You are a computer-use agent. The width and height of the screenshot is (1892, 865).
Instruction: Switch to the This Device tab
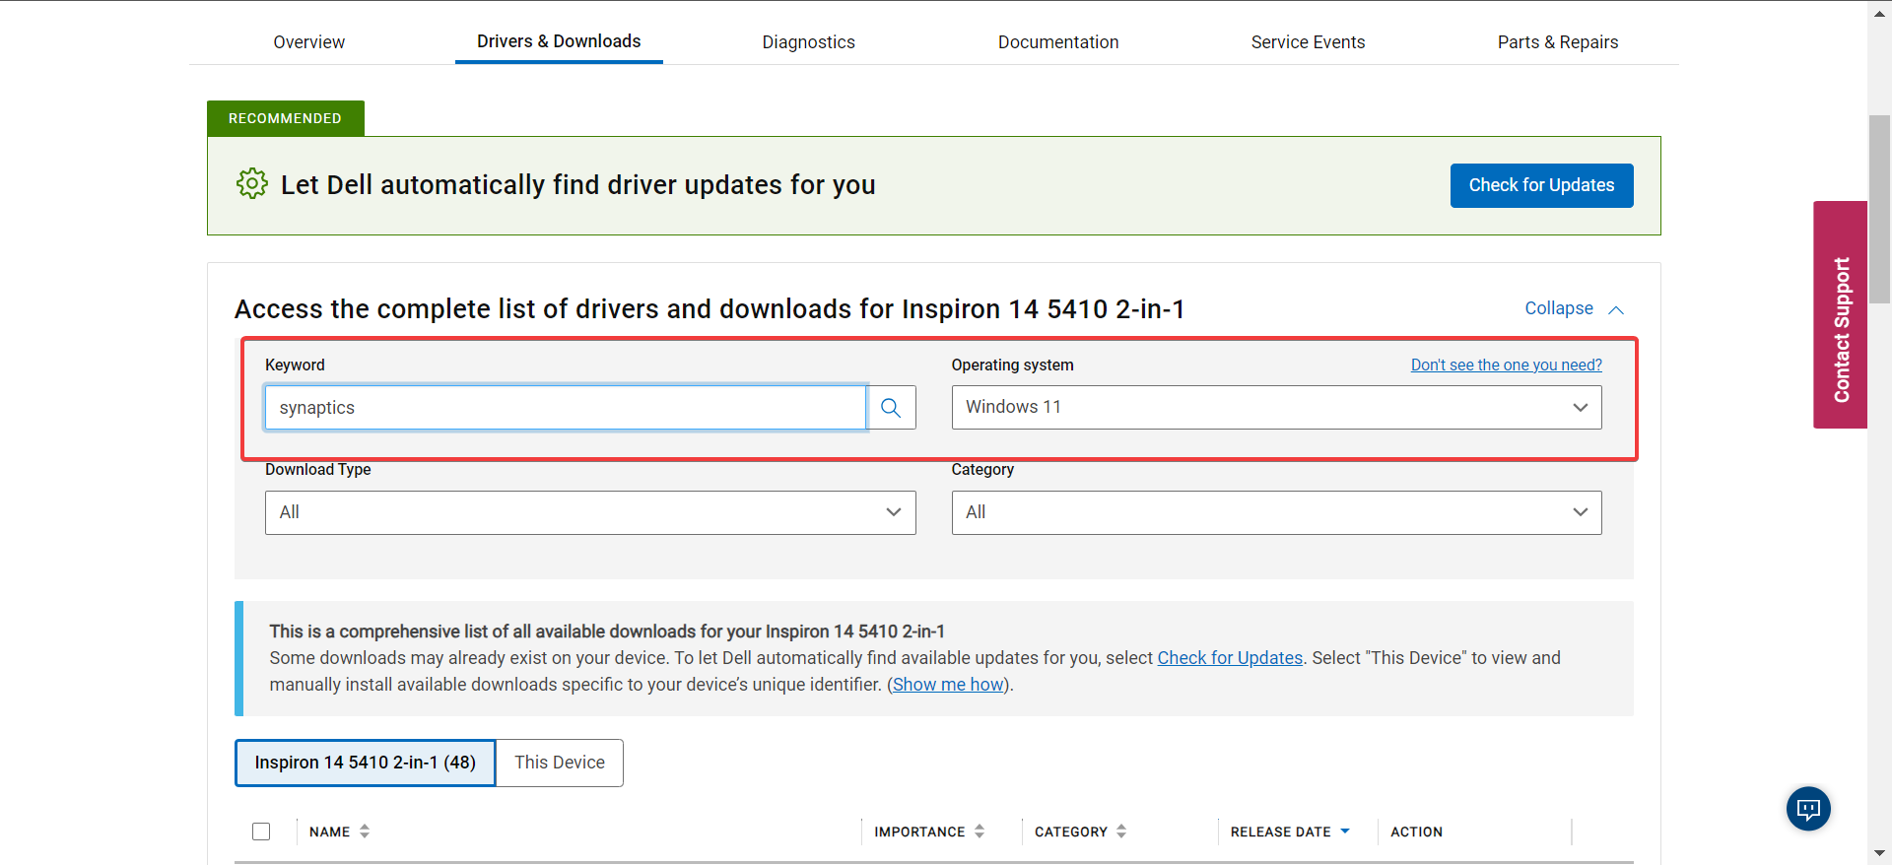560,763
